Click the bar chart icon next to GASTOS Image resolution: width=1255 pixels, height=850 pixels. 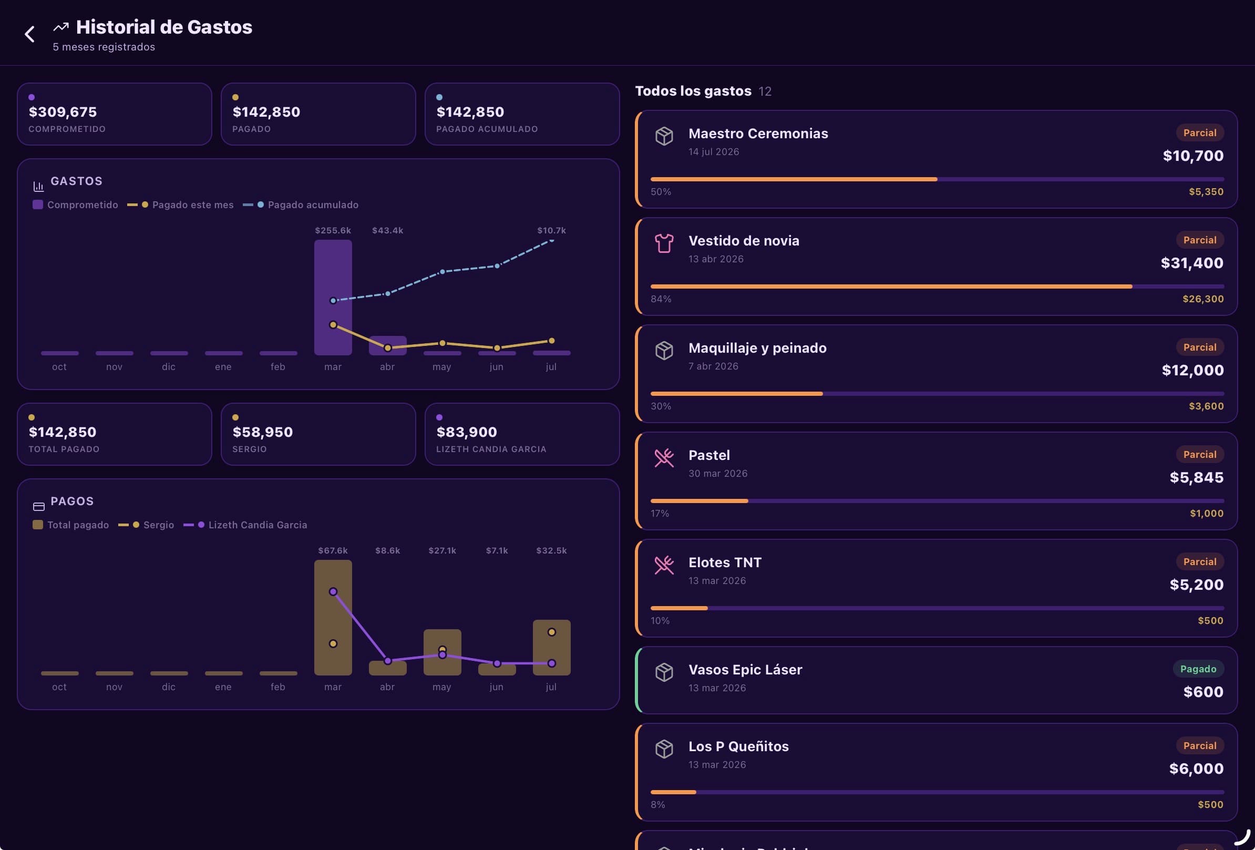pos(38,186)
